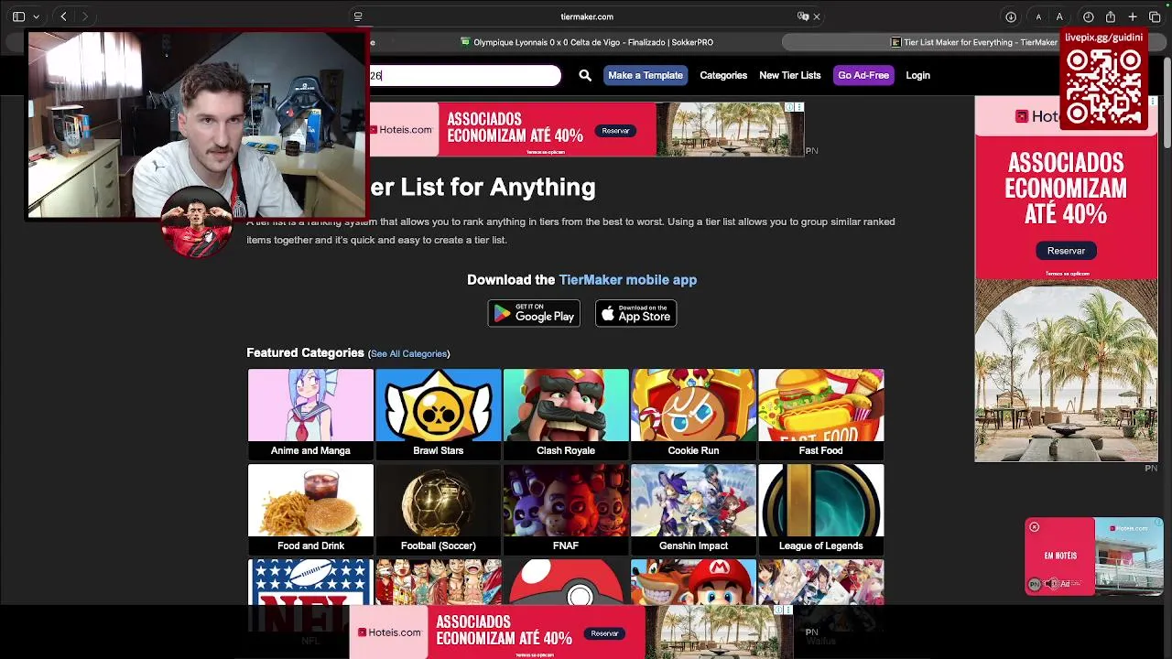Increase text size with large A
The image size is (1172, 659).
[x=1059, y=16]
